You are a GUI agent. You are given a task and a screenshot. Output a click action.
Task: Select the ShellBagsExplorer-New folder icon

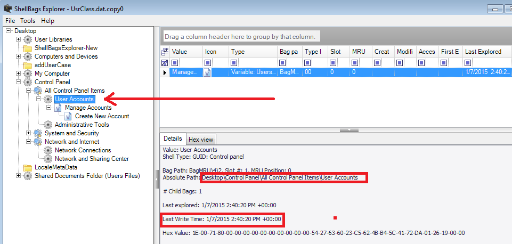(x=28, y=48)
